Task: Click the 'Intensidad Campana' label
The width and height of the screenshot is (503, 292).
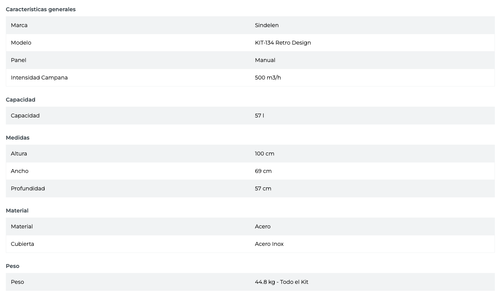Action: tap(39, 78)
